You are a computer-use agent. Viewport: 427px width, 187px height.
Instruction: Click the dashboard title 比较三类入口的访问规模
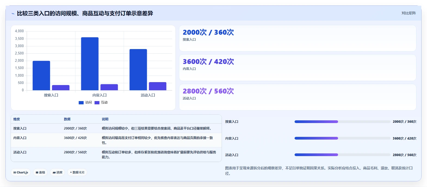click(85, 13)
